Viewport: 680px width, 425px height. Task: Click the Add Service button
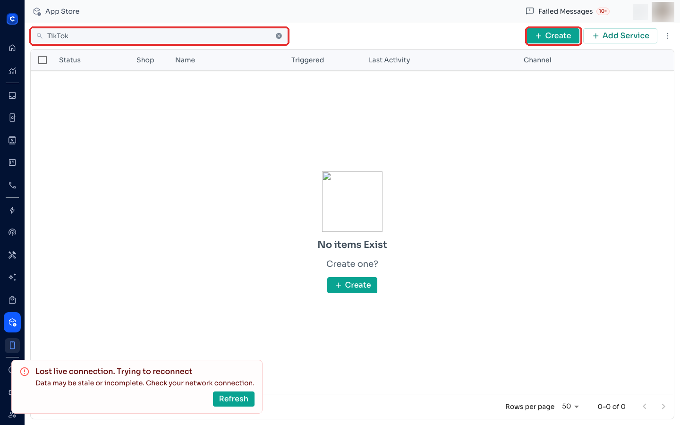click(x=620, y=36)
